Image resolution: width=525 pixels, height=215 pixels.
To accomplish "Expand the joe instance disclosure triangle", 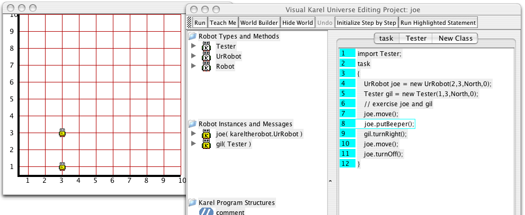I will coord(194,134).
